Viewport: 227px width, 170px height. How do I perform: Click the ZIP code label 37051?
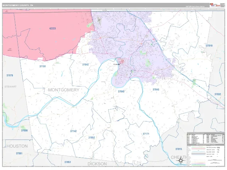pos(68,162)
